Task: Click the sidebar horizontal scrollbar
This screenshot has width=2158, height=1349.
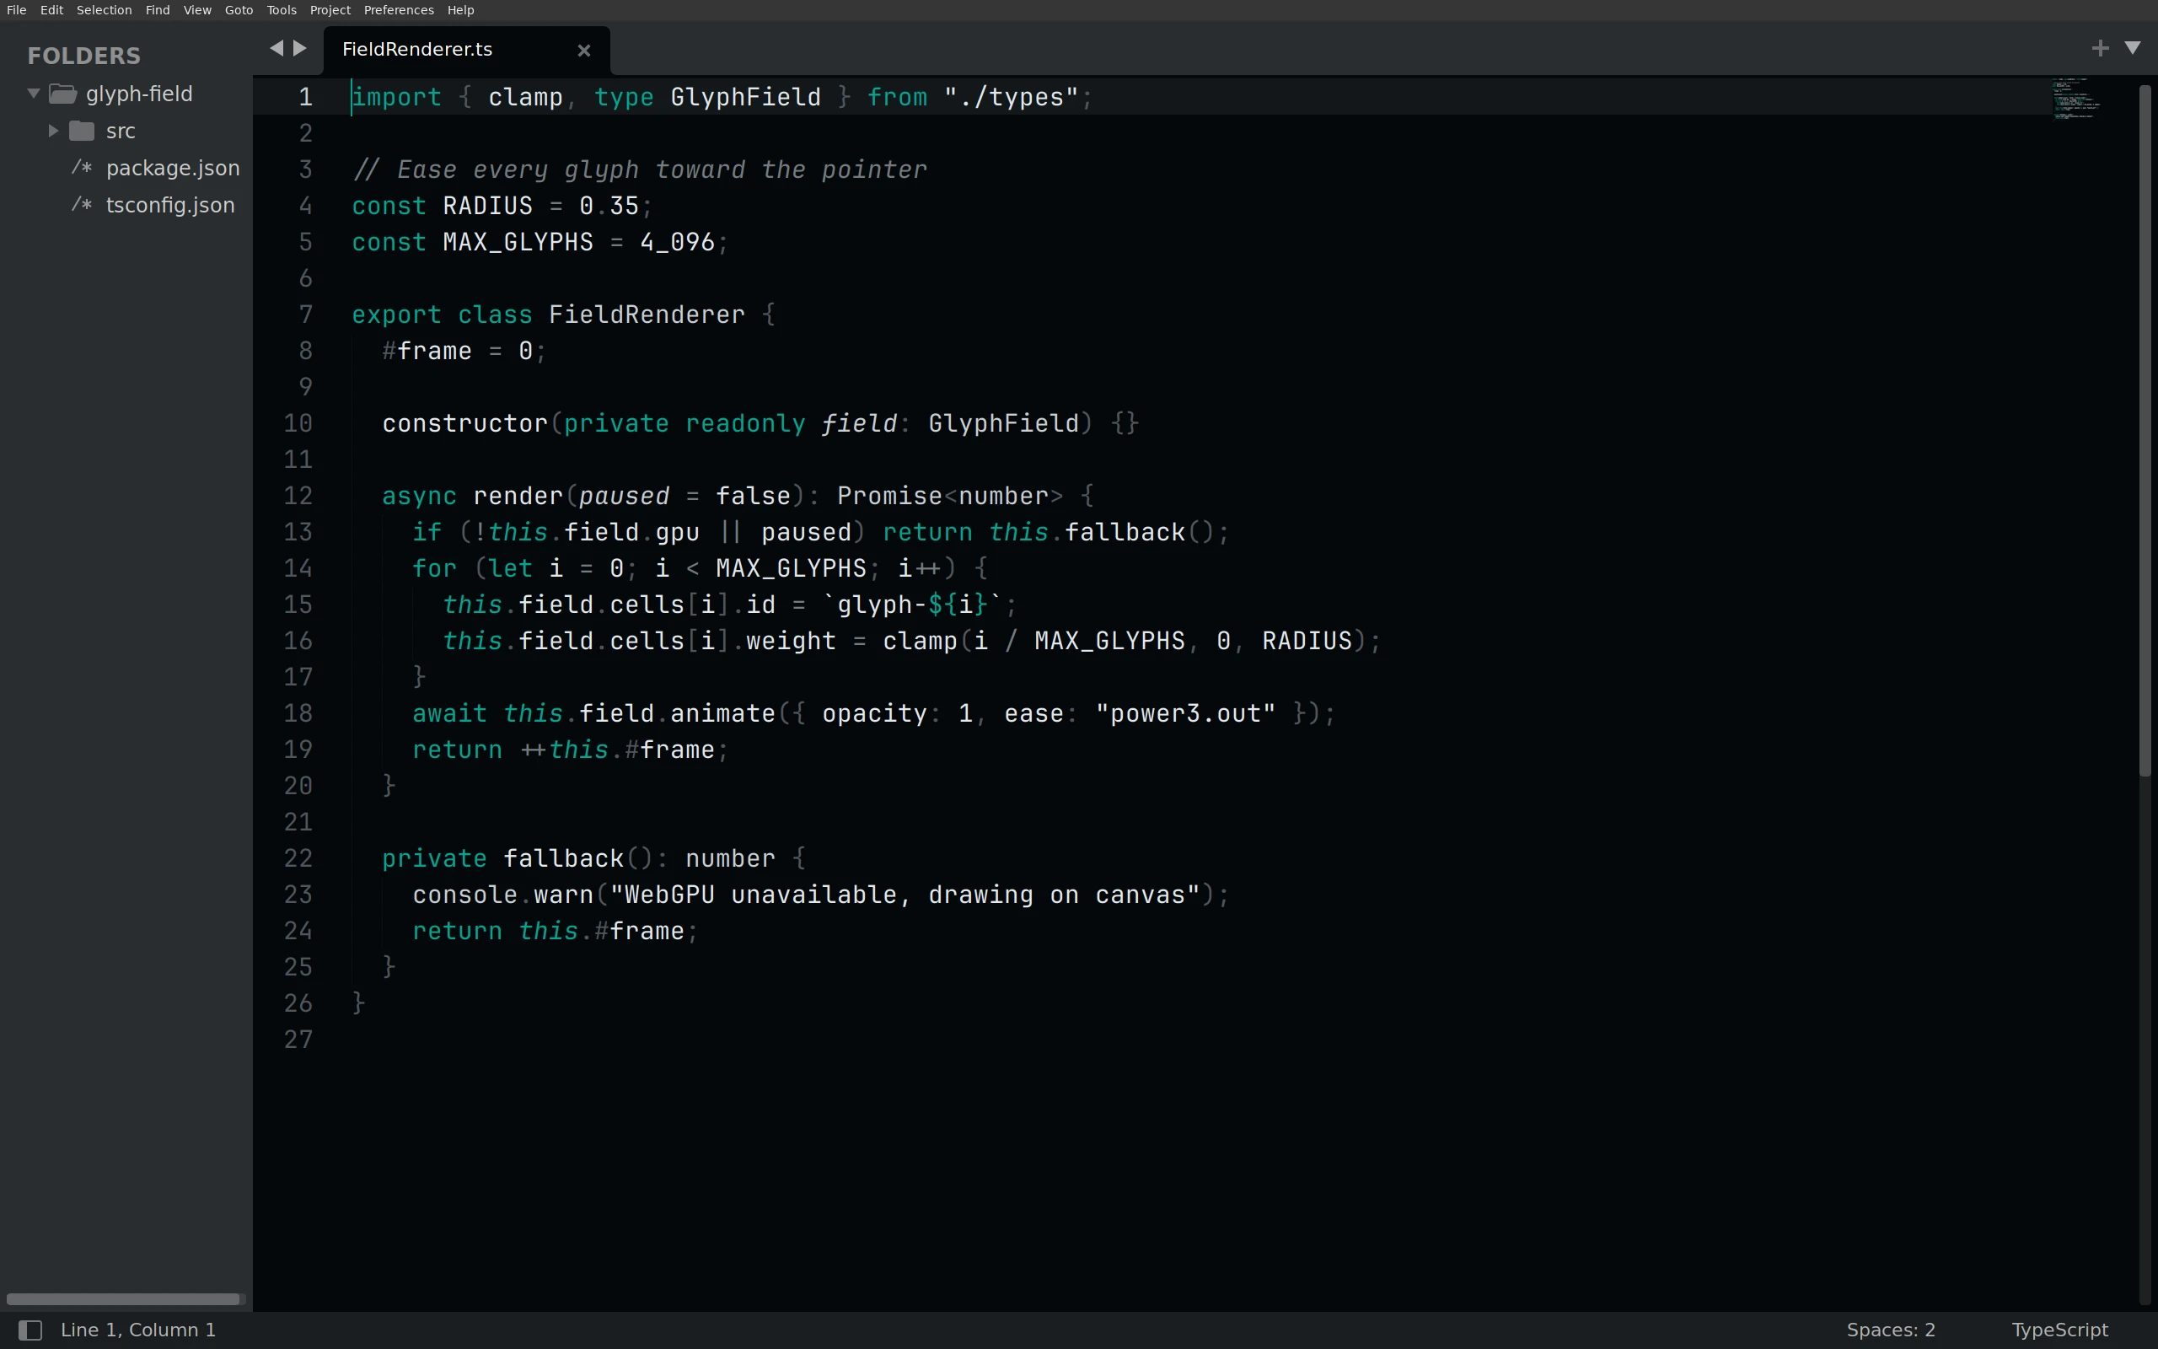Action: tap(123, 1299)
